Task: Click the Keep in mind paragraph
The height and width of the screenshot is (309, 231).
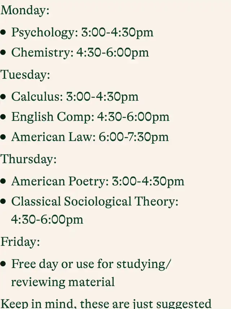Action: (x=106, y=304)
